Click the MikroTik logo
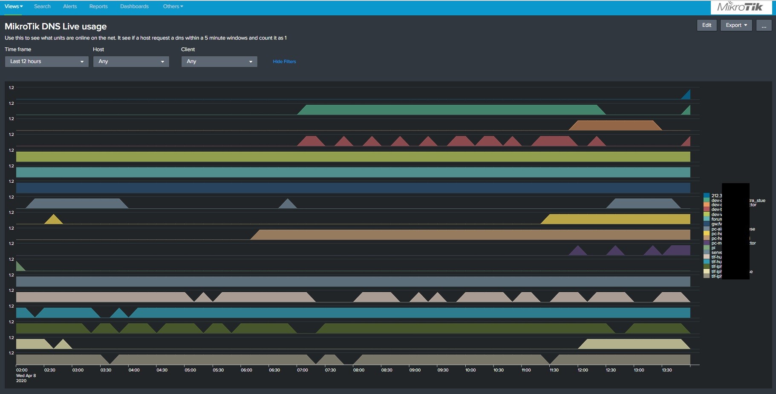Screen dimensions: 776x394 point(741,7)
